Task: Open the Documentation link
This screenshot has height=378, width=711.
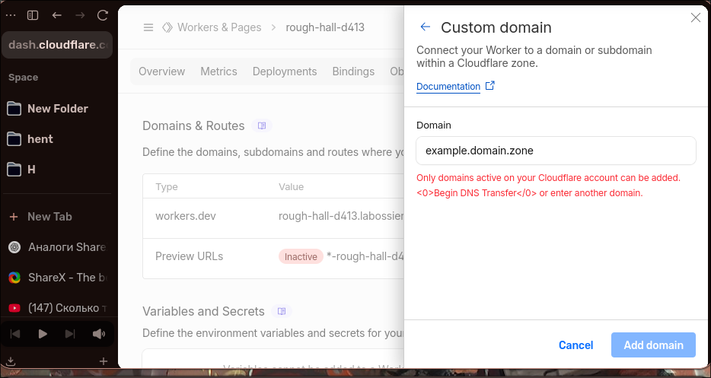Action: [x=448, y=87]
